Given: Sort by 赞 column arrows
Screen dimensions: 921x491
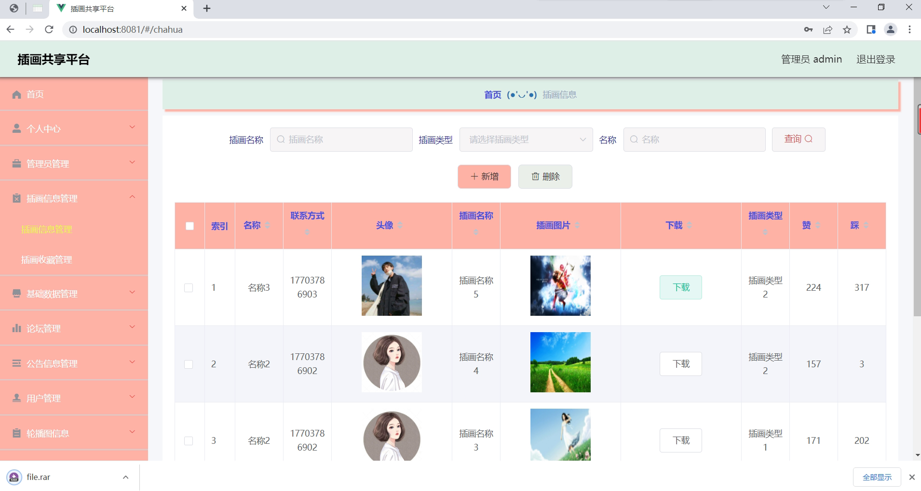Looking at the screenshot, I should (817, 225).
